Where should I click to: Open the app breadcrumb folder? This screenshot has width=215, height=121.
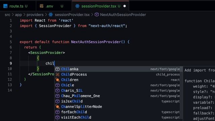(x=18, y=15)
